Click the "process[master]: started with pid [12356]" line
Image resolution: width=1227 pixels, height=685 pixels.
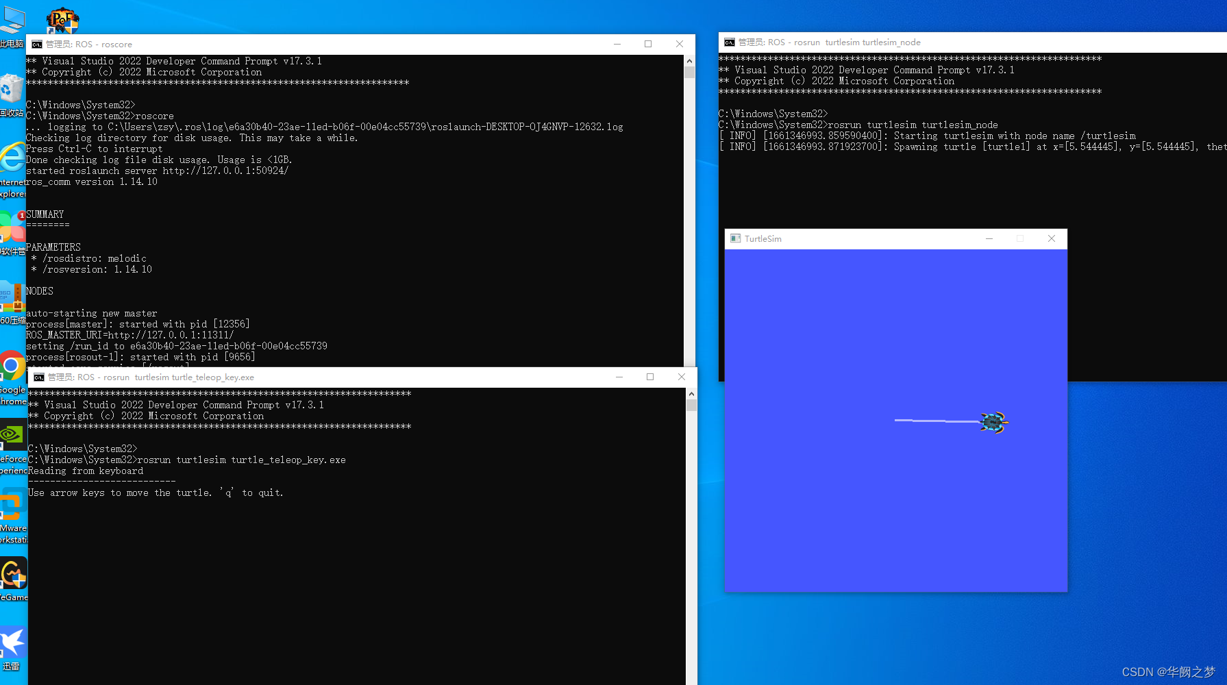(x=138, y=324)
